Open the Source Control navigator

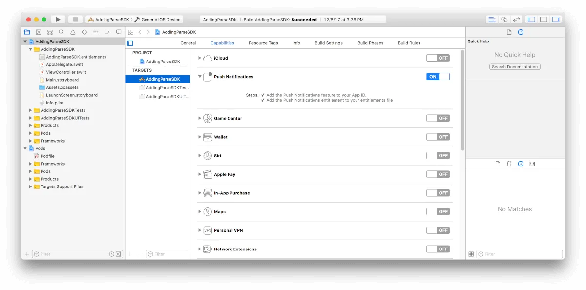pyautogui.click(x=39, y=32)
